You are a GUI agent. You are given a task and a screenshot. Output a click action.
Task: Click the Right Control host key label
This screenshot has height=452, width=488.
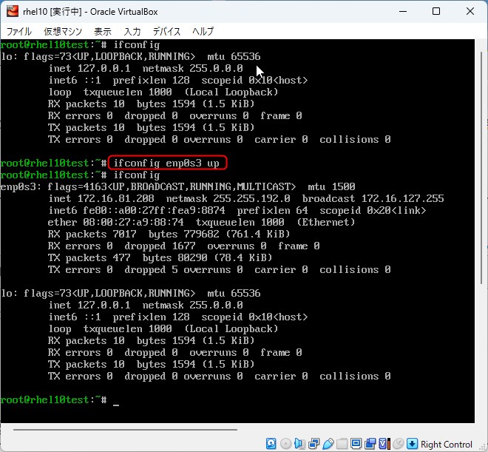pos(447,444)
